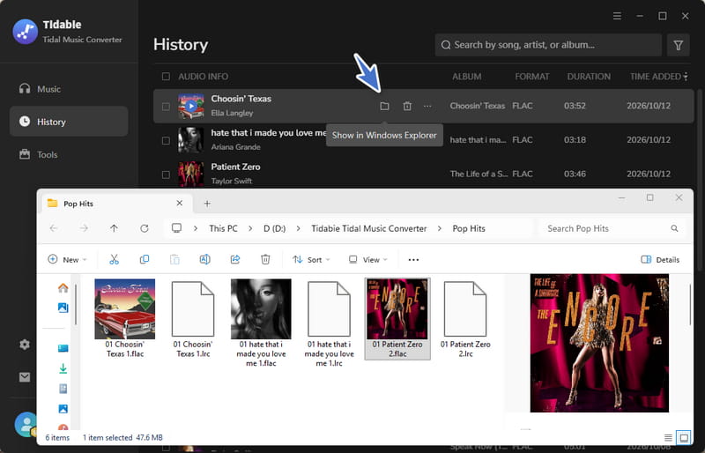Click Tidabie Tidal Music Converter breadcrumb
Image resolution: width=705 pixels, height=453 pixels.
point(368,228)
